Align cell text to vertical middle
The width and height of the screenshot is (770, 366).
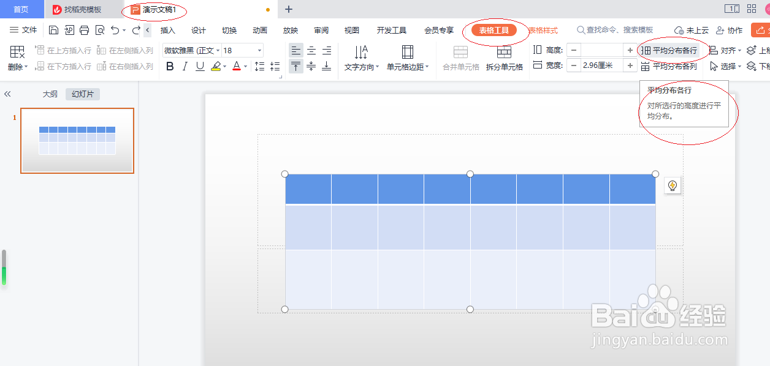pos(311,66)
